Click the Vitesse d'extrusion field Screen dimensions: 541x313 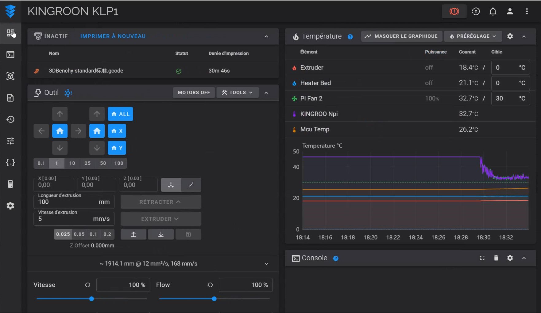[x=74, y=219]
